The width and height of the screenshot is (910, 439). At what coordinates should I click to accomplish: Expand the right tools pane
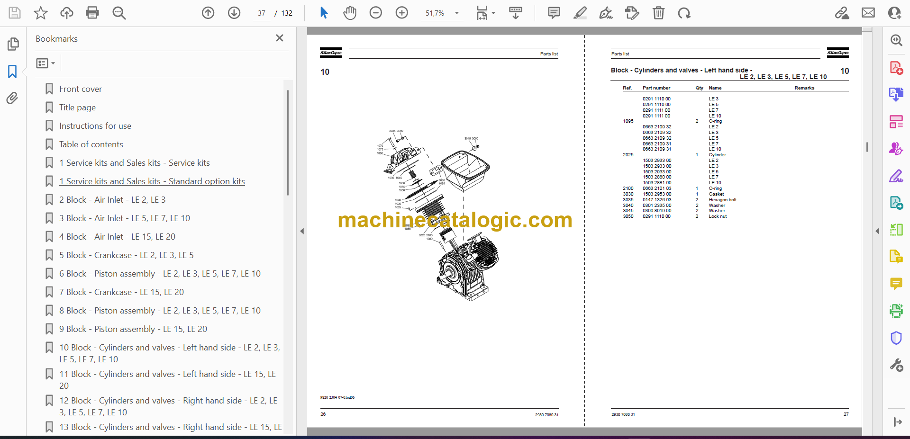tap(897, 422)
